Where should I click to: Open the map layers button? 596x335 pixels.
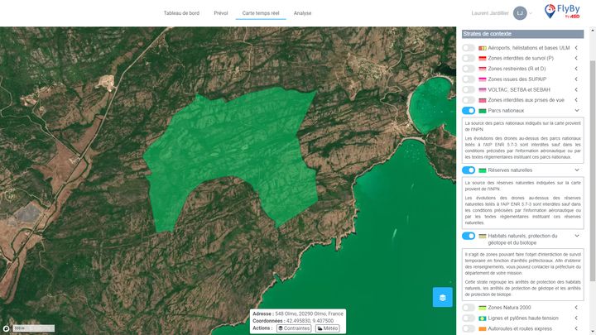coord(442,297)
